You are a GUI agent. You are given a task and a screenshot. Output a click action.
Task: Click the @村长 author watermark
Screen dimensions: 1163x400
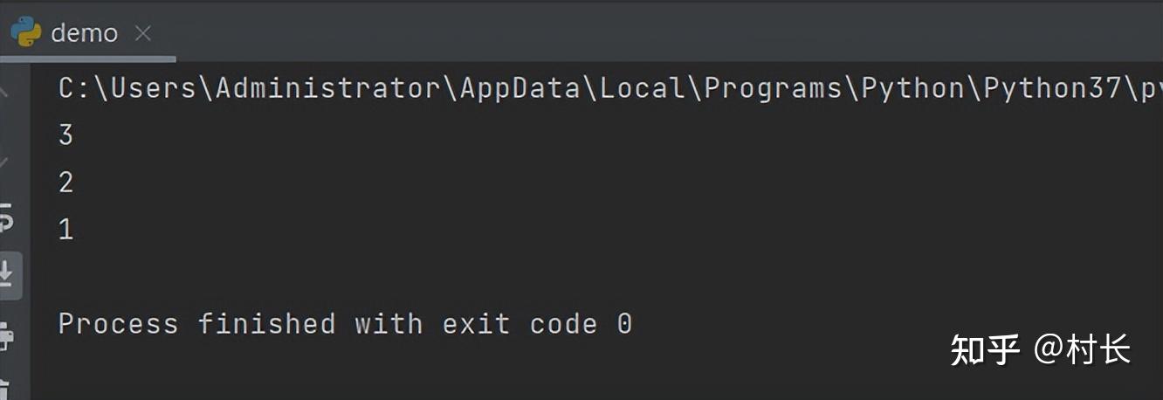1083,349
